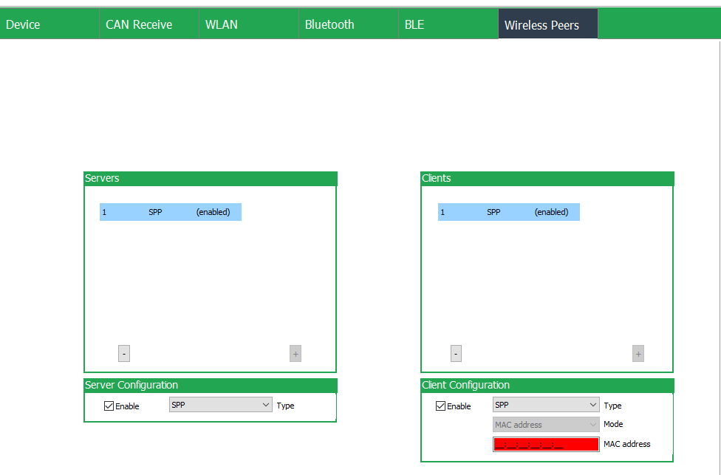Disable the SPP server via Enable checkbox
Viewport: 721px width, 475px height.
point(108,406)
